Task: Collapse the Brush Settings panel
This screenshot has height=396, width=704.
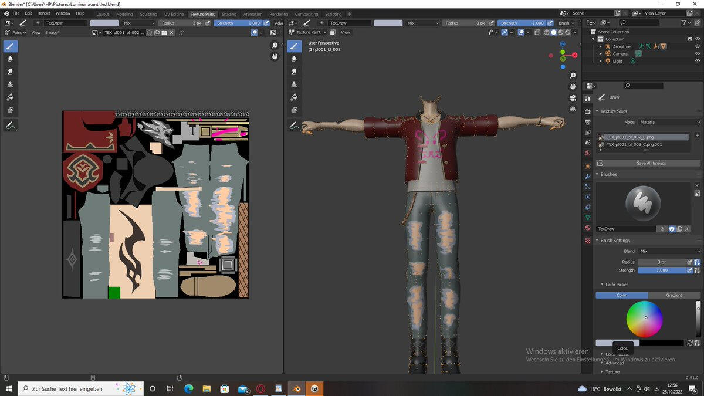Action: pos(614,241)
